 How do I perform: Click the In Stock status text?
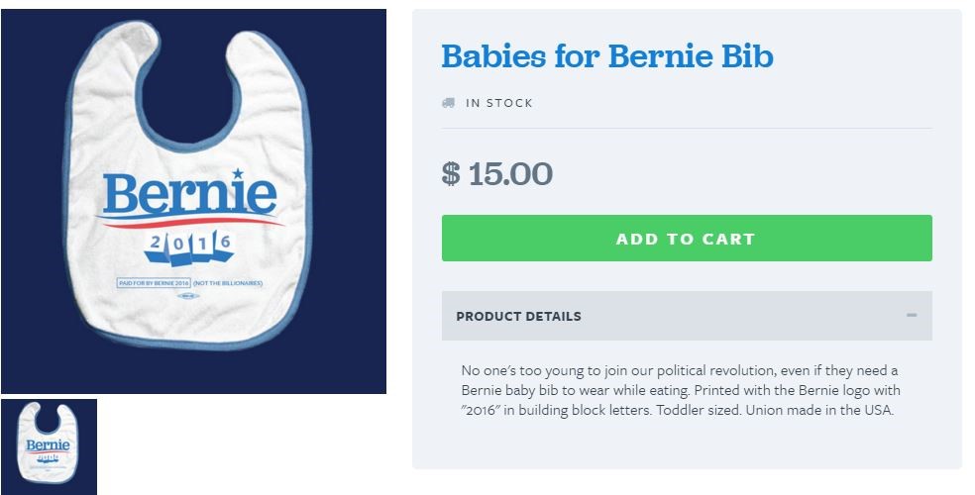(498, 103)
